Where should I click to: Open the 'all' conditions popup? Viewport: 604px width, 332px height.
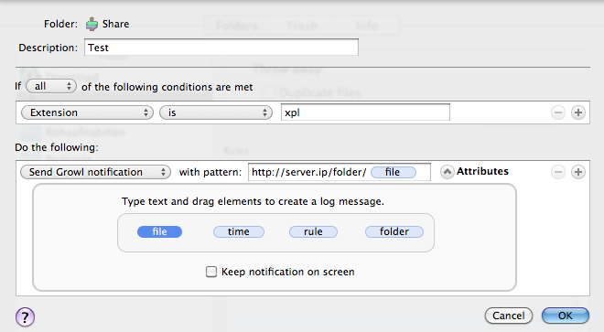point(51,86)
